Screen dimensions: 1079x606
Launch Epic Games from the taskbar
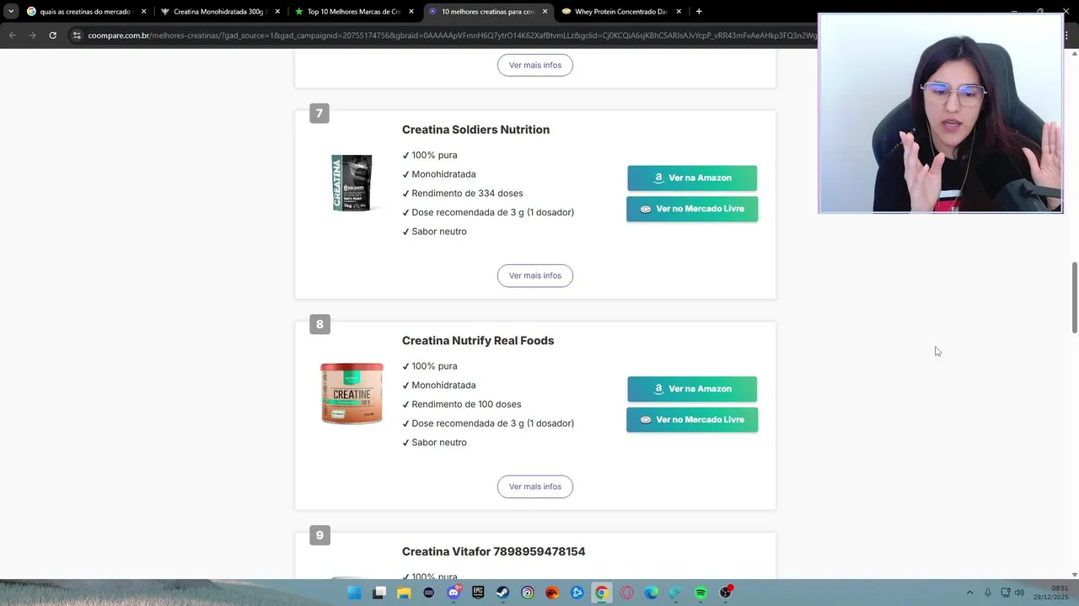(478, 593)
